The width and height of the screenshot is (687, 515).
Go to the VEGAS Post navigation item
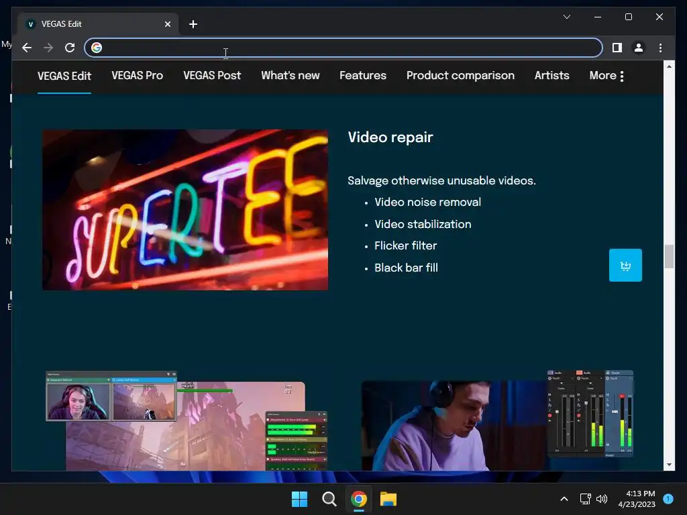212,75
